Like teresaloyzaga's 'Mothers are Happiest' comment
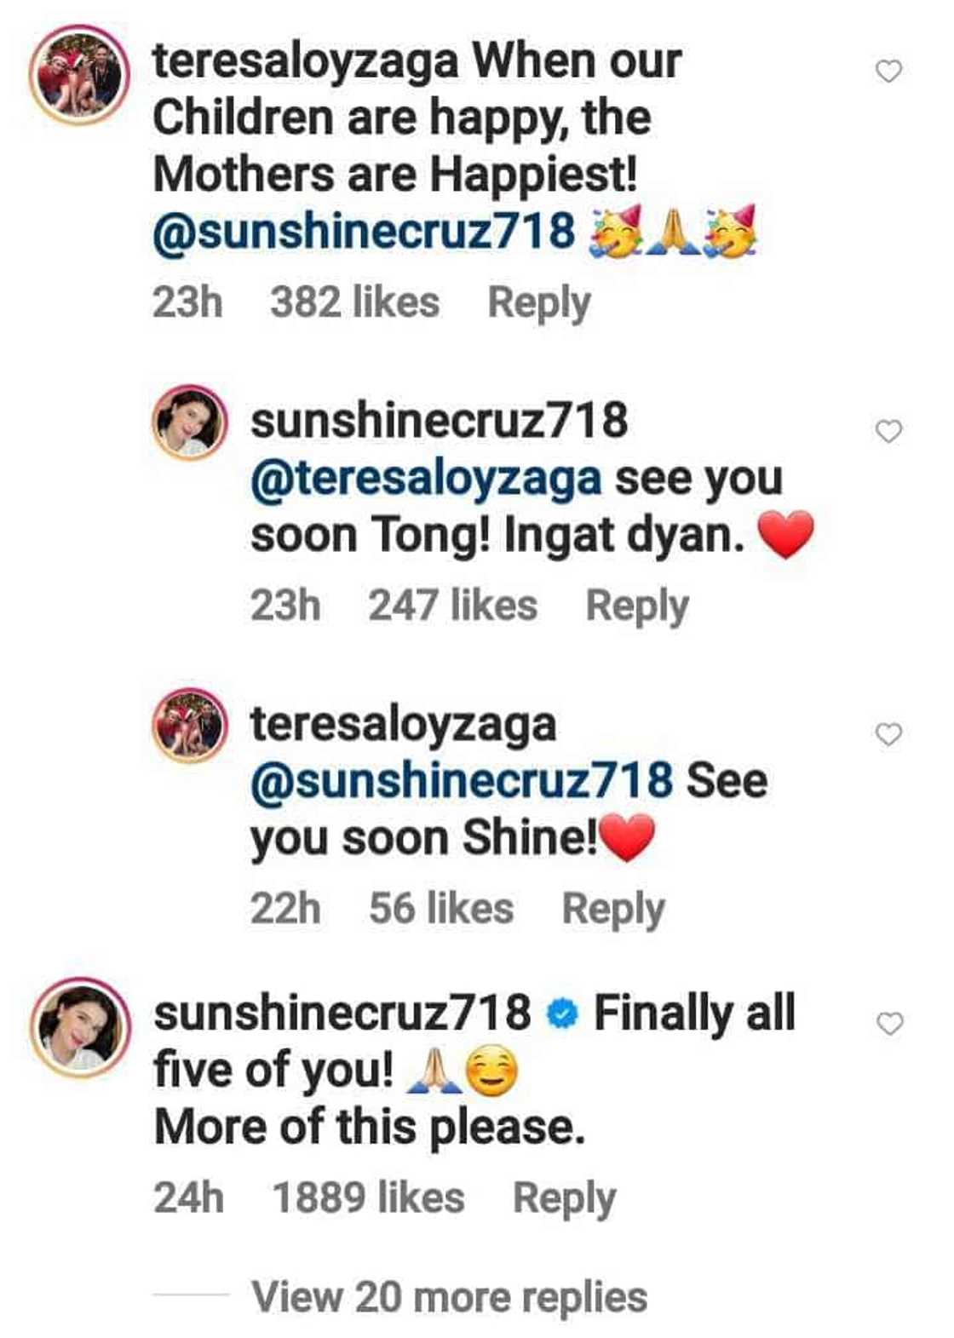 888,72
